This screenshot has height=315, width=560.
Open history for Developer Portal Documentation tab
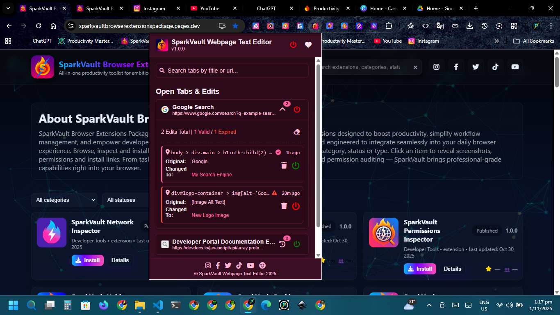tap(282, 244)
